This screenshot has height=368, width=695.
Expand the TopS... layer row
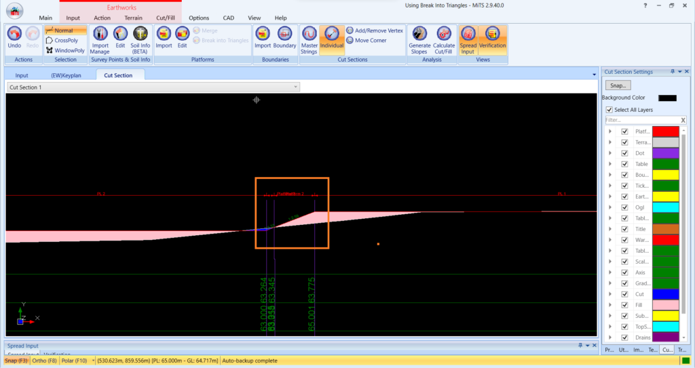(610, 327)
